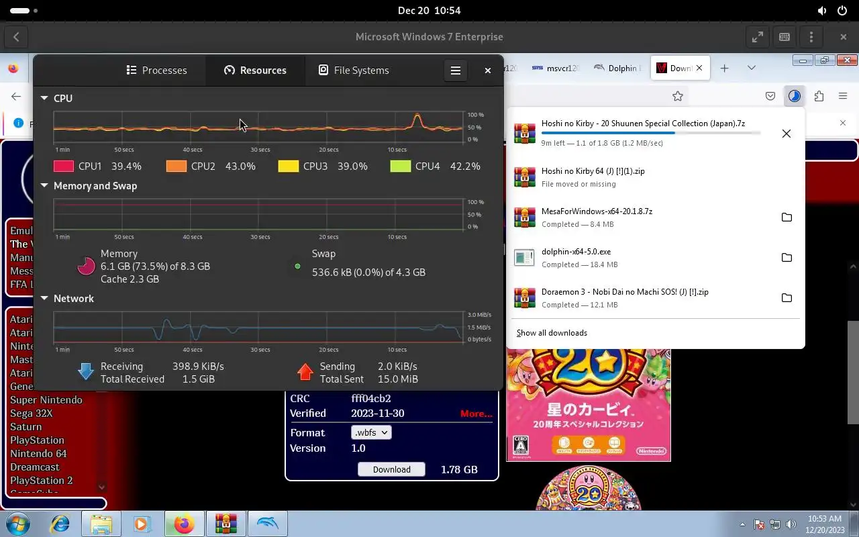
Task: Switch to the Processes tab
Action: pyautogui.click(x=156, y=70)
